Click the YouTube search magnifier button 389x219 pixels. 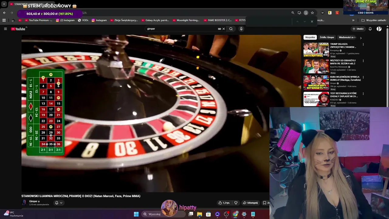pos(231,29)
